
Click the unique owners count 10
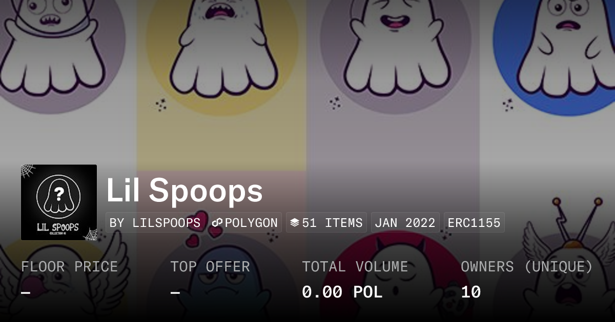[x=471, y=292]
